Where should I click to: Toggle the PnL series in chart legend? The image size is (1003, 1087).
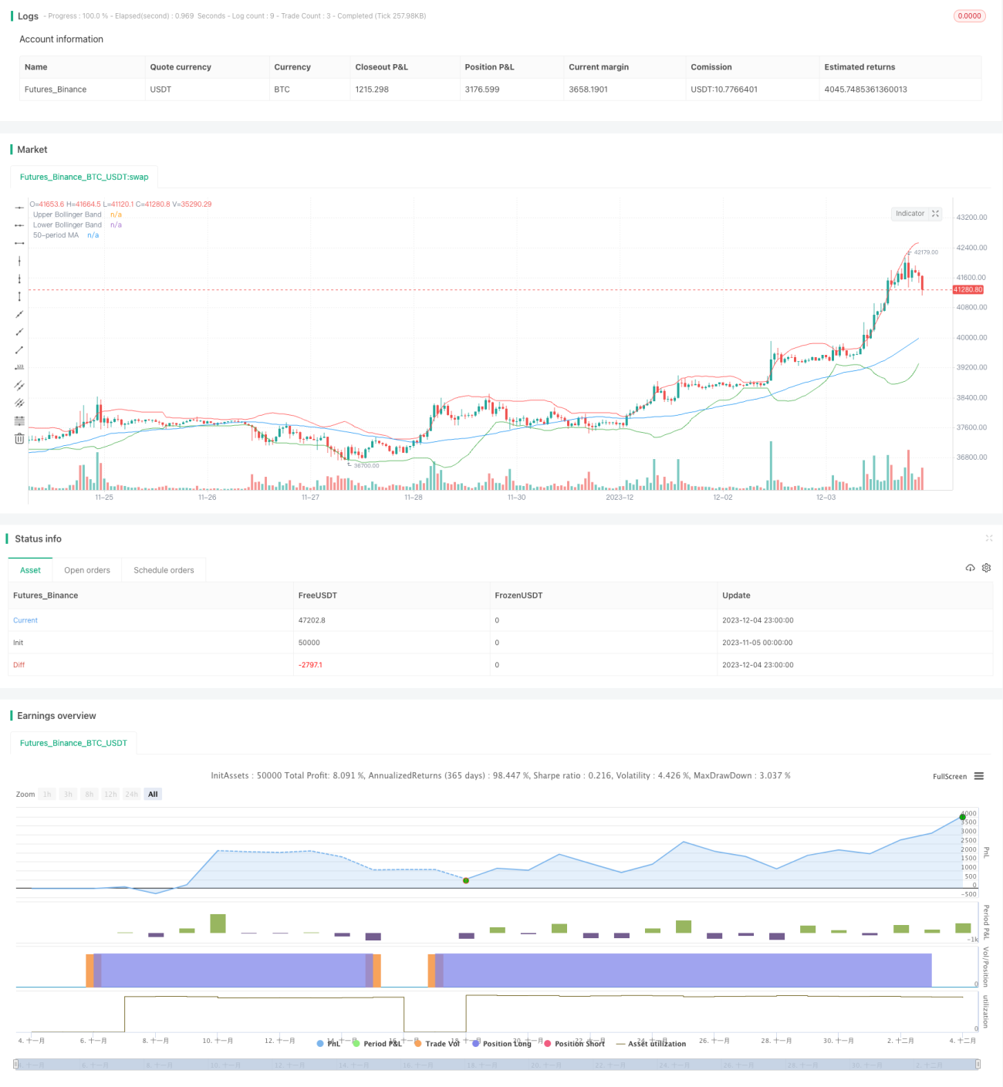point(329,1044)
